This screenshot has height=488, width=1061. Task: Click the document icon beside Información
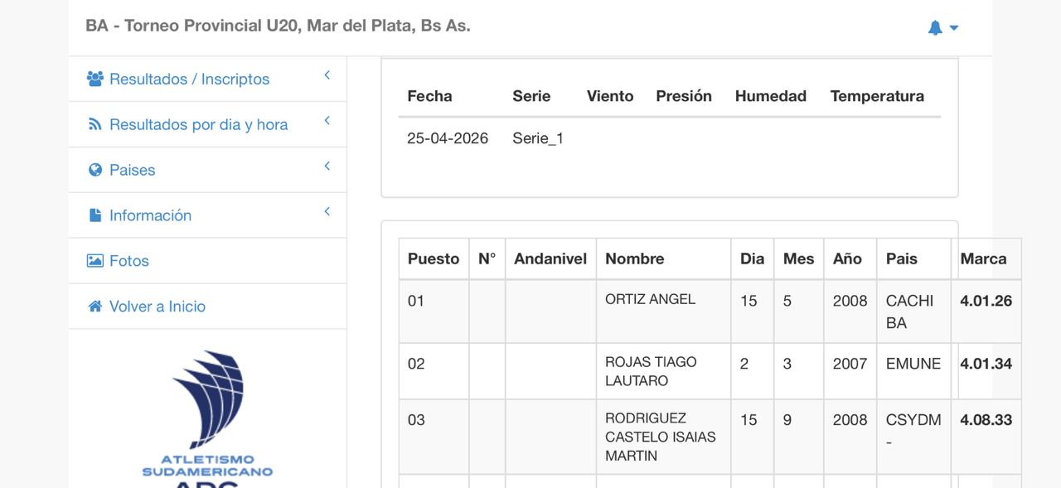tap(95, 215)
